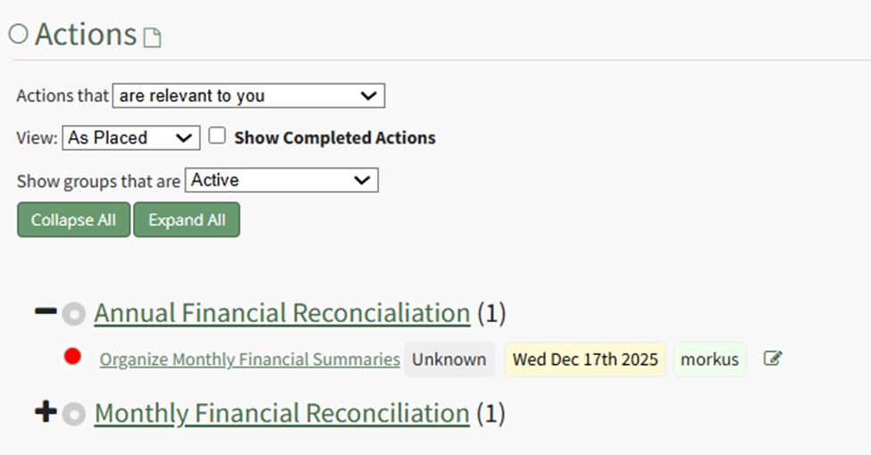Viewport: 871px width, 455px height.
Task: Collapse the Annual Financial Reconcialiation group via minus icon
Action: (x=45, y=311)
